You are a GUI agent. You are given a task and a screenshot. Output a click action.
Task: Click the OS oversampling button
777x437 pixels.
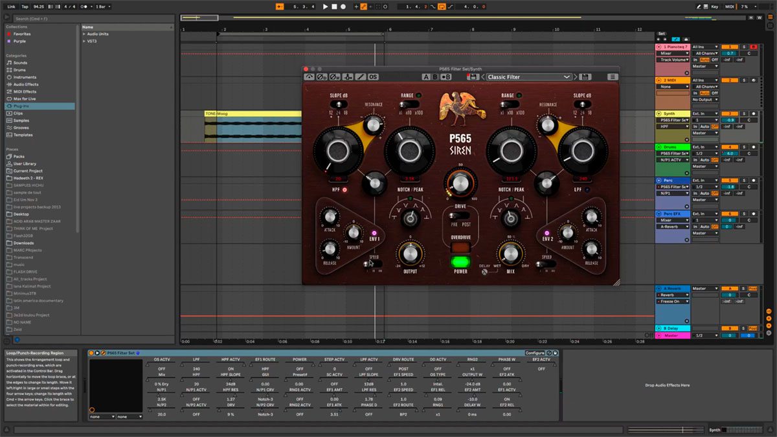(373, 77)
